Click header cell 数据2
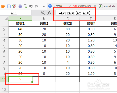 coord(44,24)
